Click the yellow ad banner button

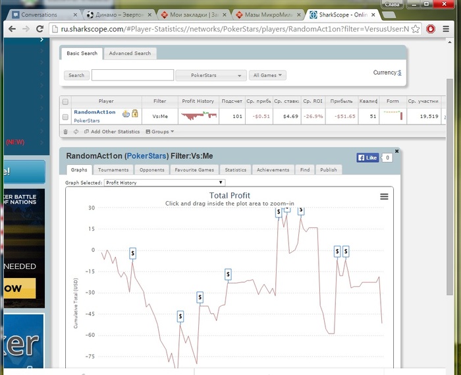click(19, 288)
